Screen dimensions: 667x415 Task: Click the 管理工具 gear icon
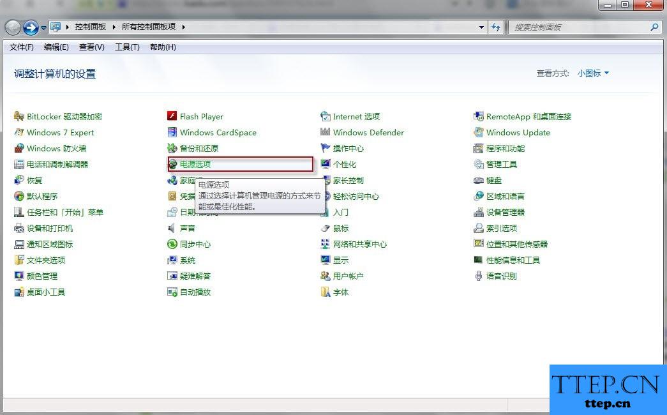pos(479,164)
